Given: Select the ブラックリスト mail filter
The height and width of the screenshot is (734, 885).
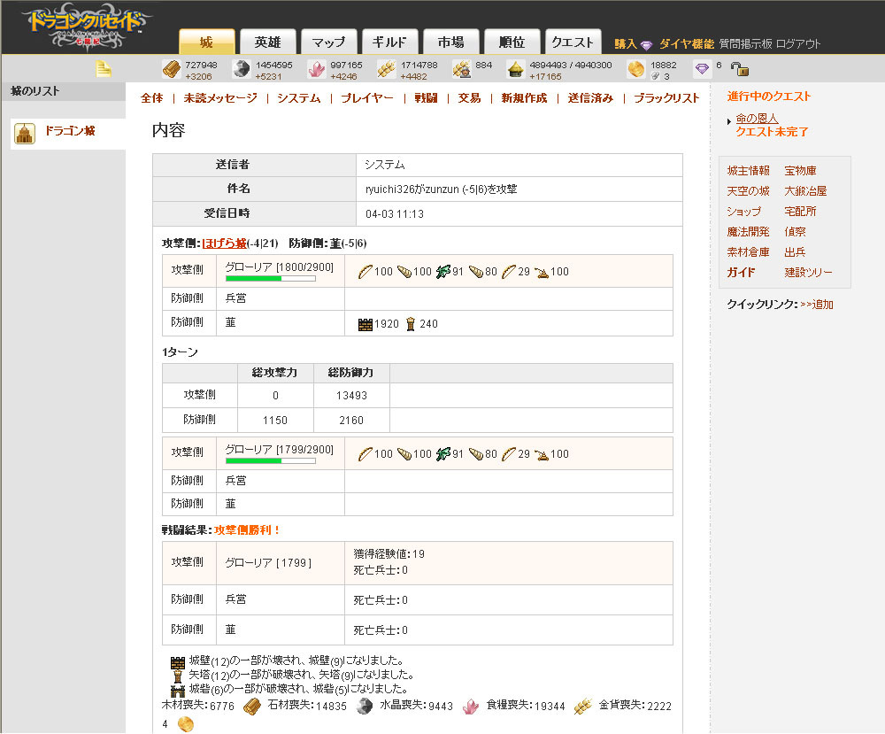Looking at the screenshot, I should tap(666, 98).
